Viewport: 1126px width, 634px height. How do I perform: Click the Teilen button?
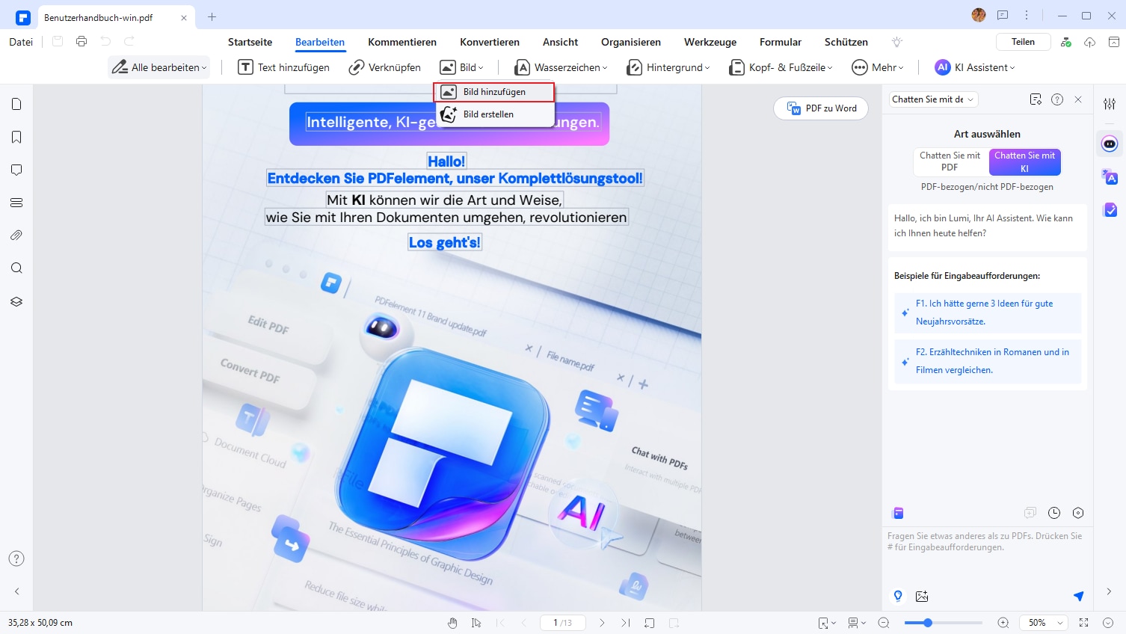[1023, 42]
